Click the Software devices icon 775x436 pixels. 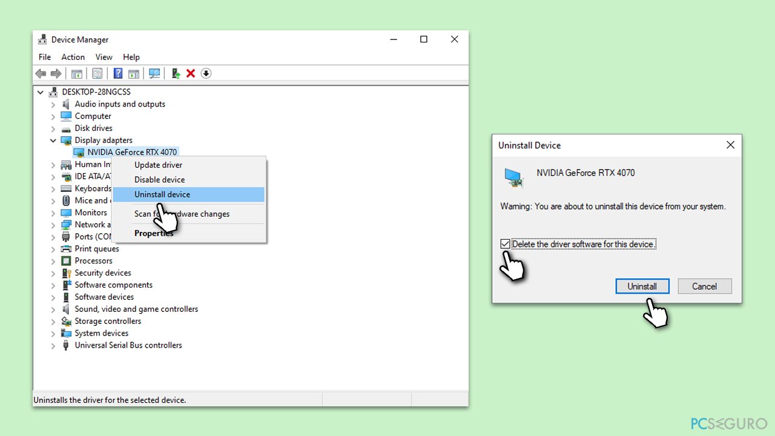[66, 297]
